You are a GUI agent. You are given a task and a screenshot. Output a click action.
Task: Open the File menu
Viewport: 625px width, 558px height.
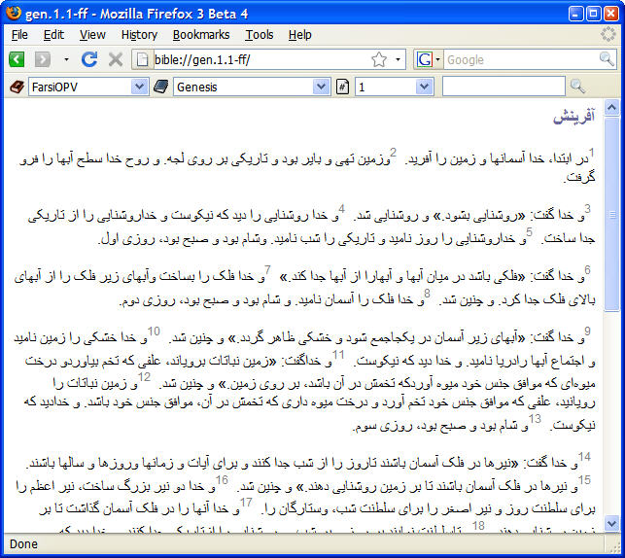pos(19,35)
